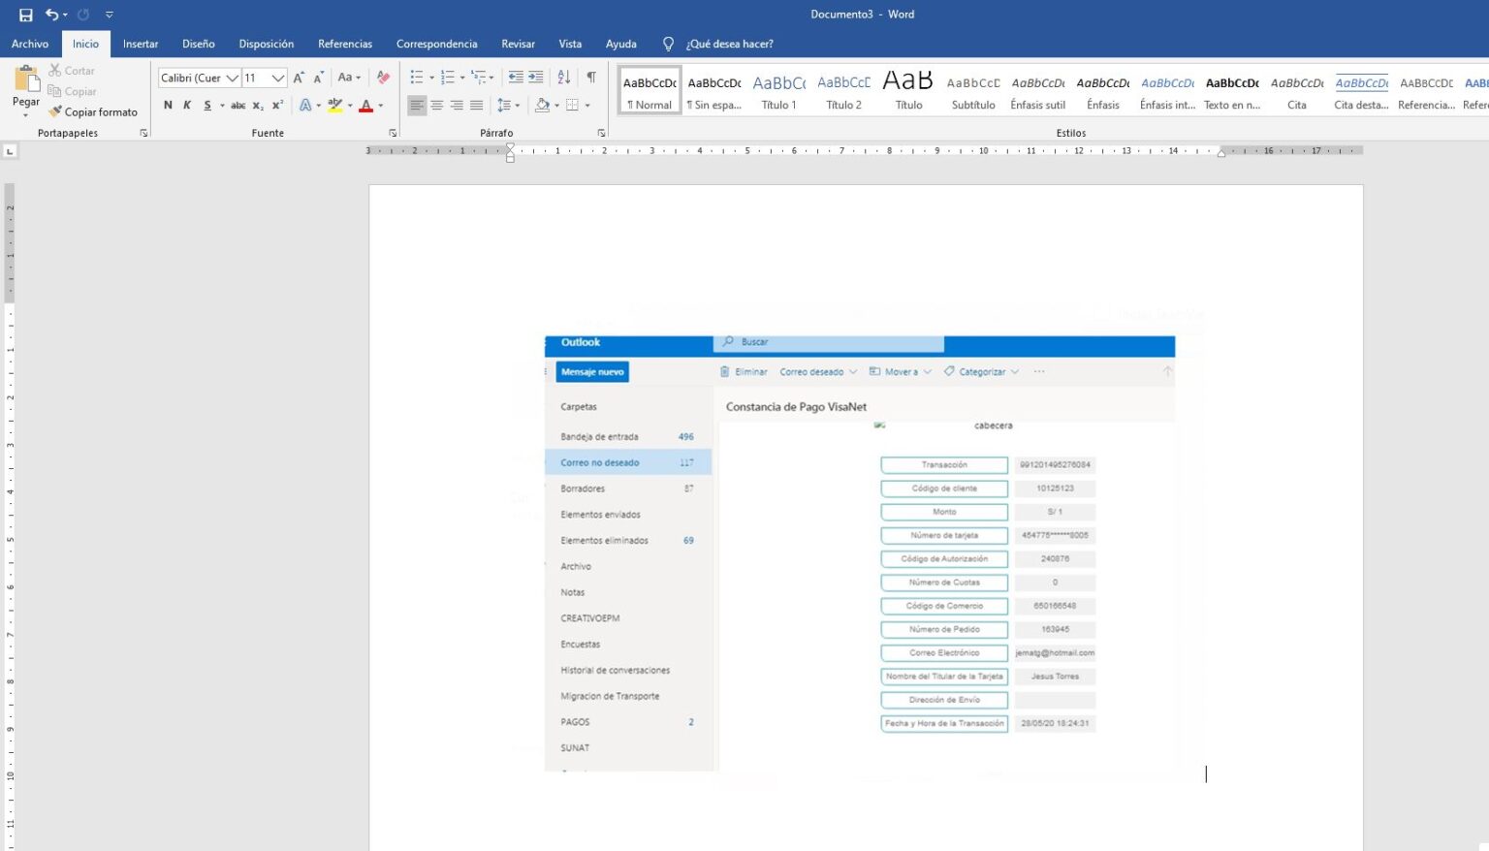Apply the Sin espaciado style
The width and height of the screenshot is (1489, 851).
714,90
